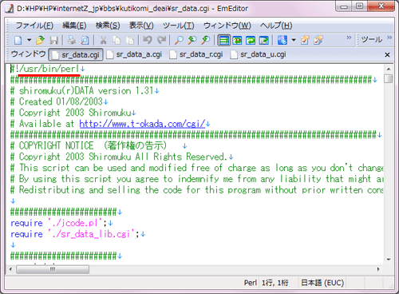This screenshot has height=294, width=399.
Task: Click the 1行, 1桁 position status entry
Action: pos(275,283)
